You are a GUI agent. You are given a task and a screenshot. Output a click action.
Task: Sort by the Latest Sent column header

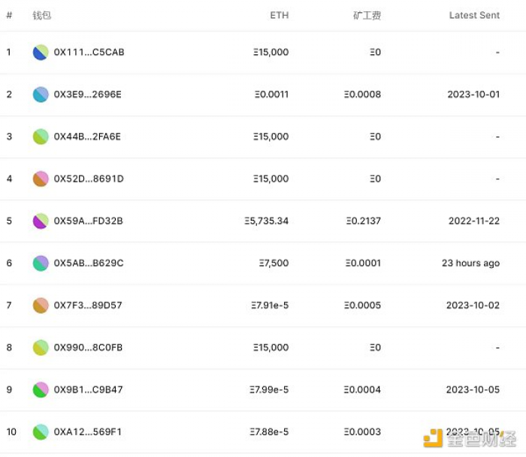click(x=474, y=16)
